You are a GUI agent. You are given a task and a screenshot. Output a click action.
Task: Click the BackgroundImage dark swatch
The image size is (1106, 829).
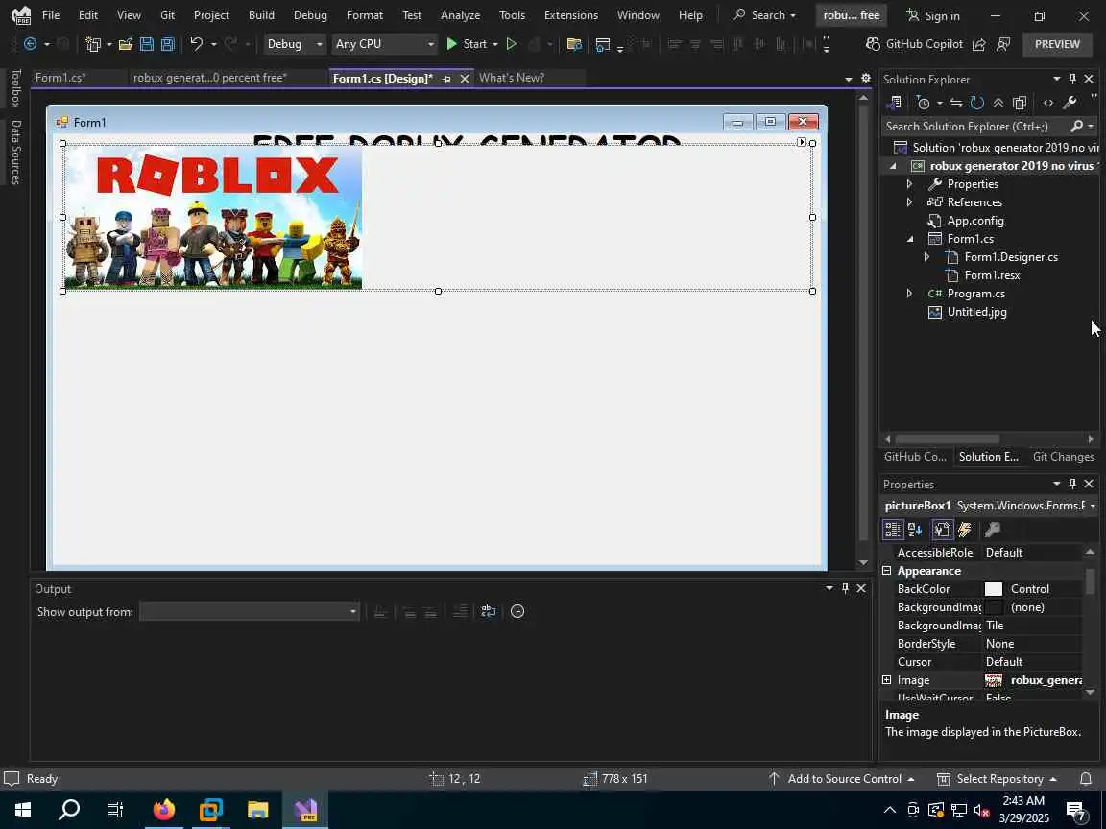(993, 607)
